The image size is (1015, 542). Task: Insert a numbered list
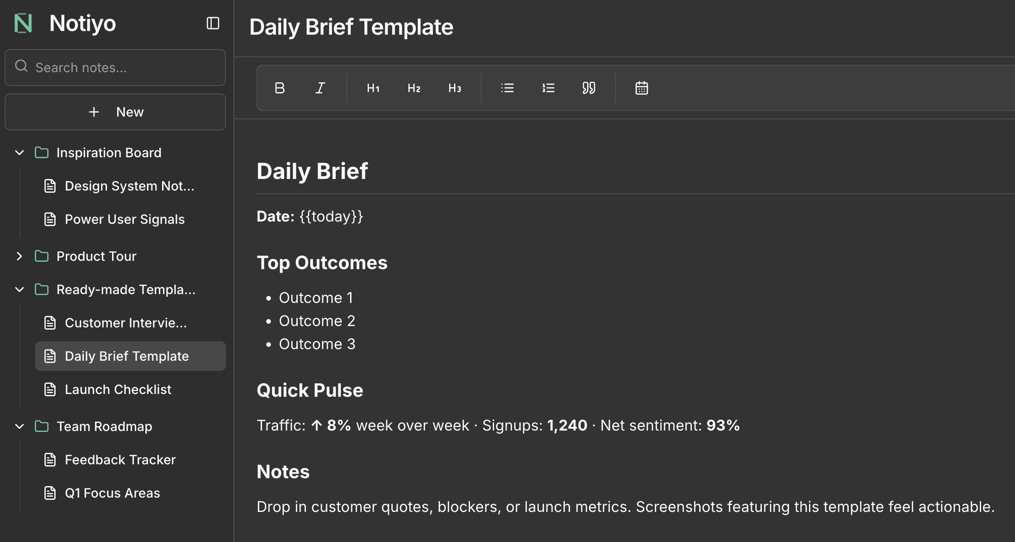click(548, 88)
